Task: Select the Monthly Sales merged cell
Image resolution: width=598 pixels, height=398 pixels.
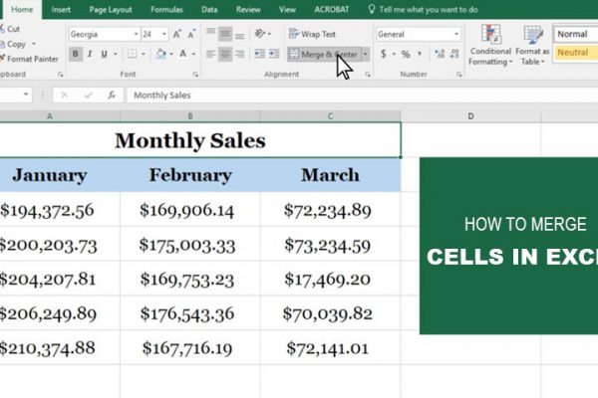Action: (200, 140)
